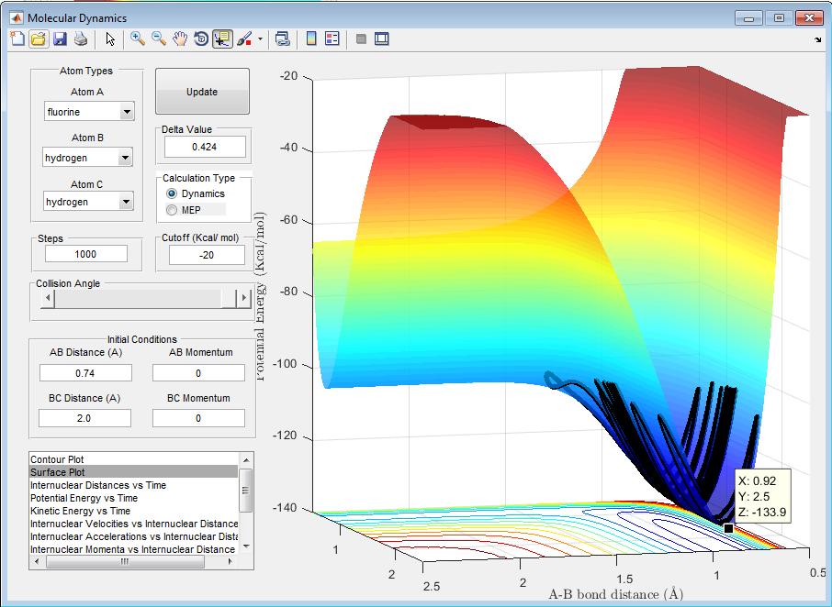Select the MEP calculation type
The width and height of the screenshot is (832, 607).
click(172, 210)
